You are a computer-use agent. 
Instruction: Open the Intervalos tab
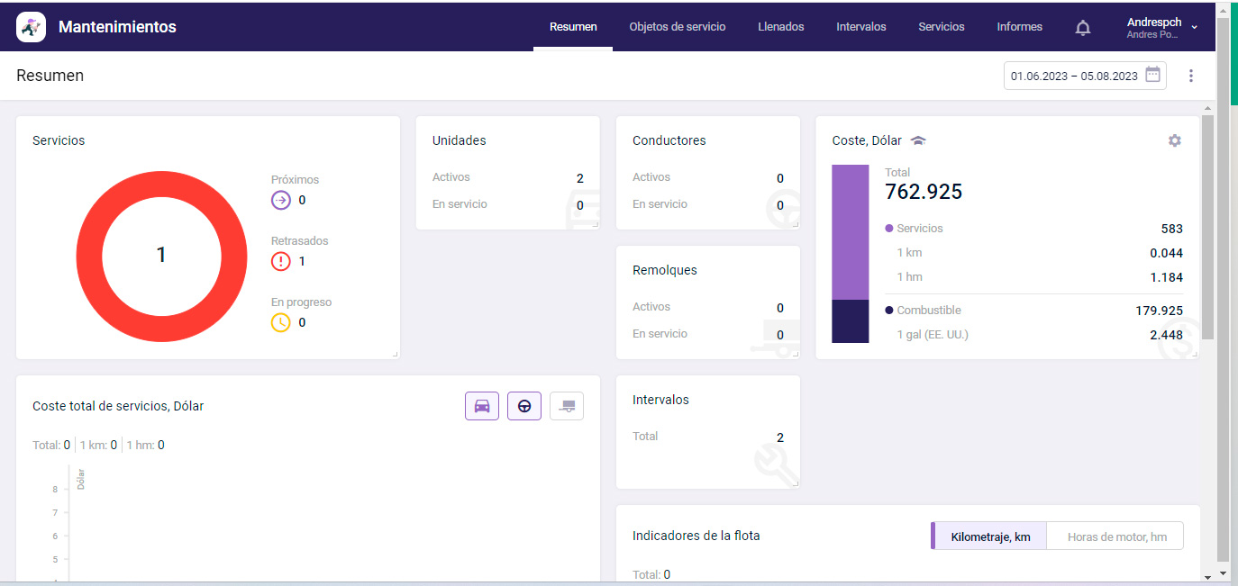click(x=861, y=27)
